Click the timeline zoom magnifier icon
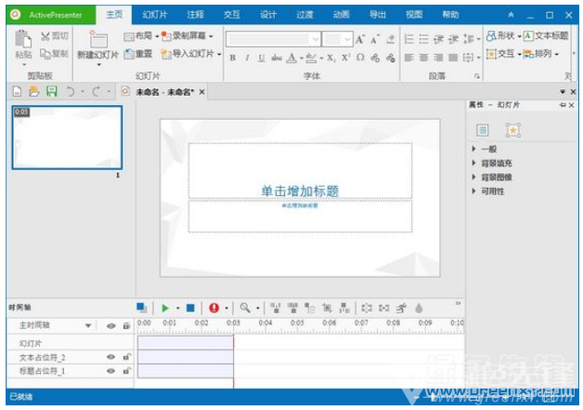The height and width of the screenshot is (410, 583). click(x=245, y=308)
